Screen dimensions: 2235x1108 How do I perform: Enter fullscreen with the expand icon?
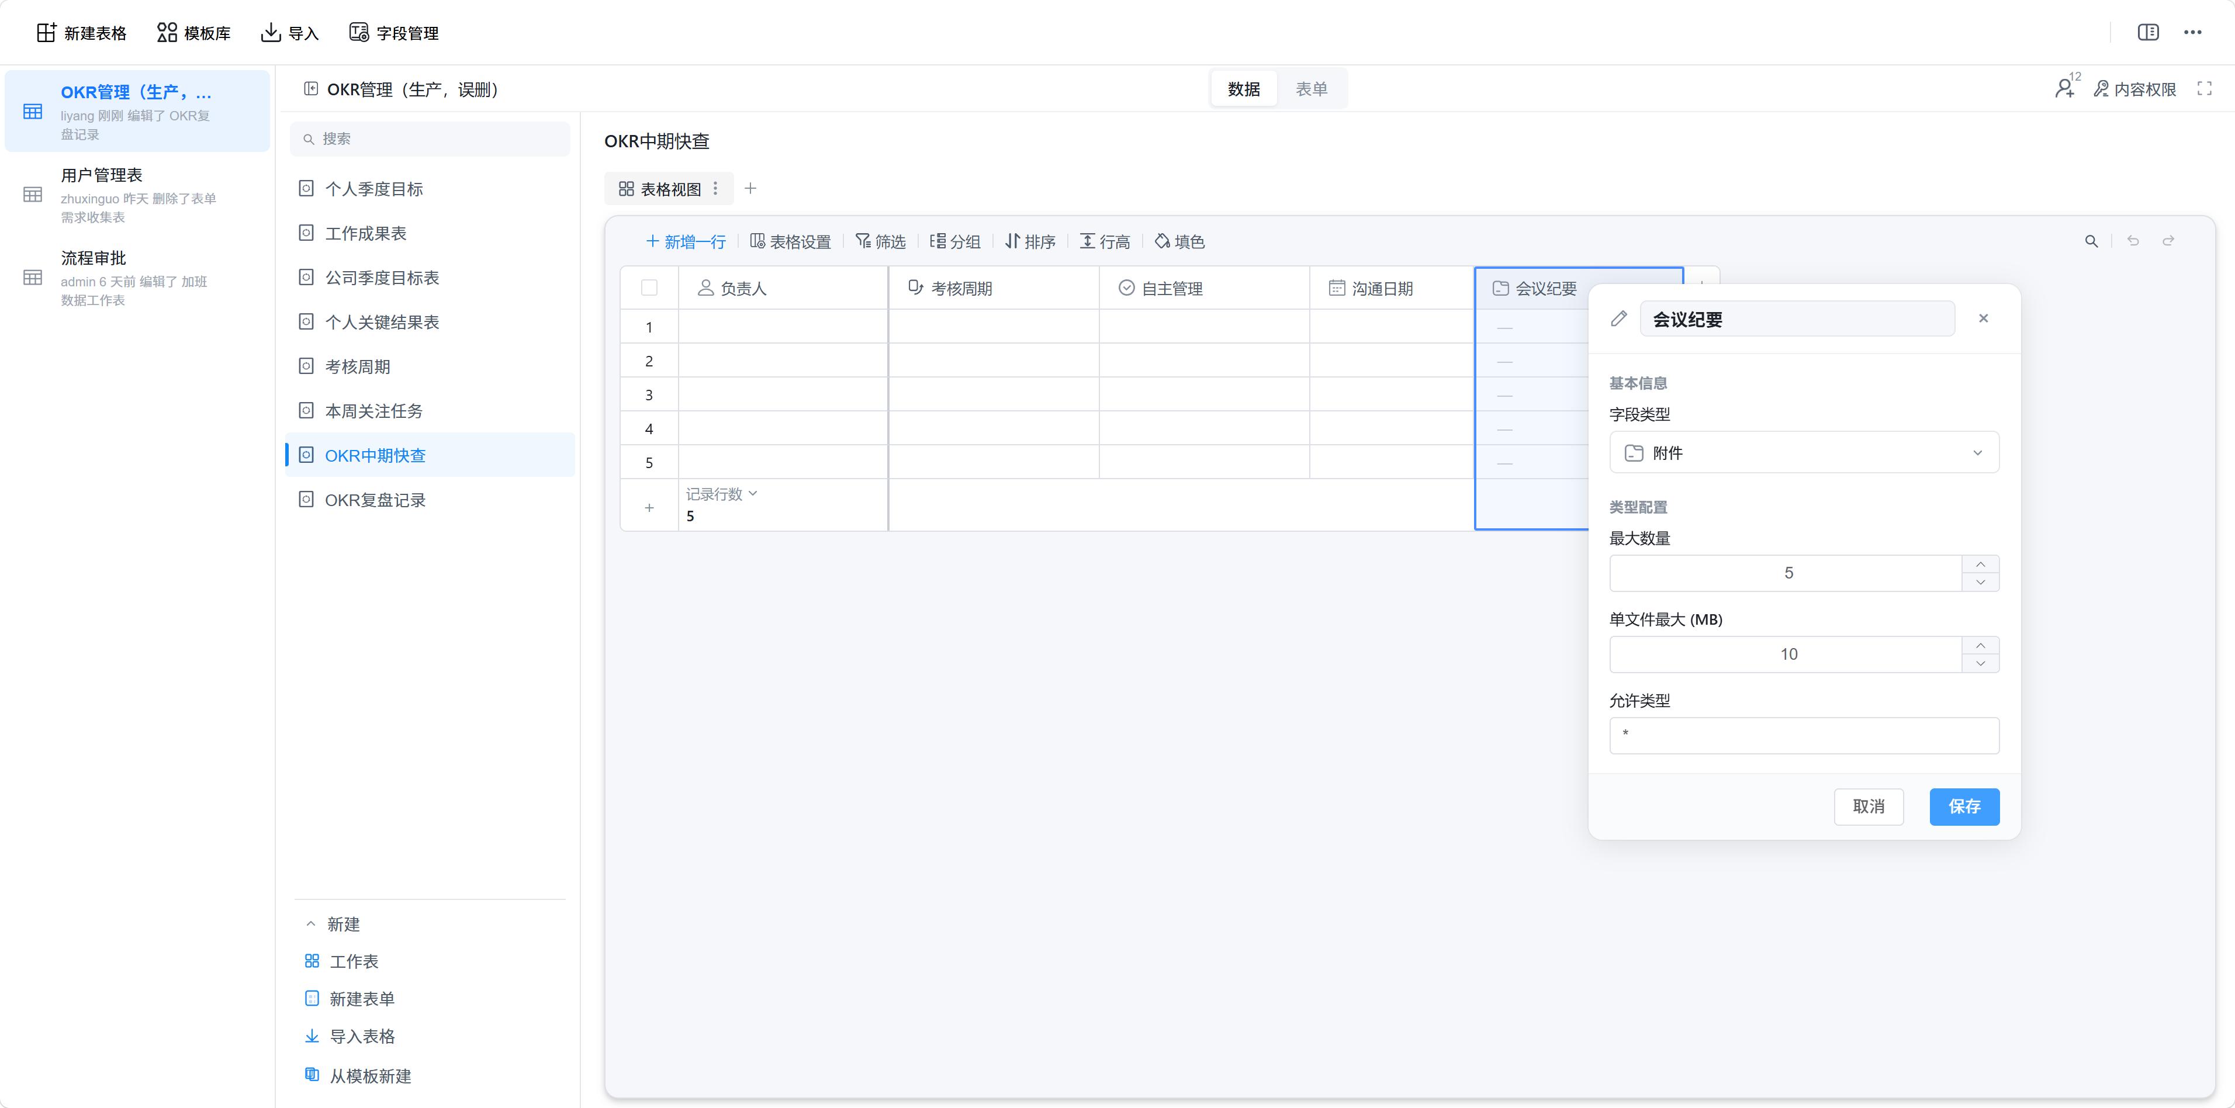tap(2204, 88)
